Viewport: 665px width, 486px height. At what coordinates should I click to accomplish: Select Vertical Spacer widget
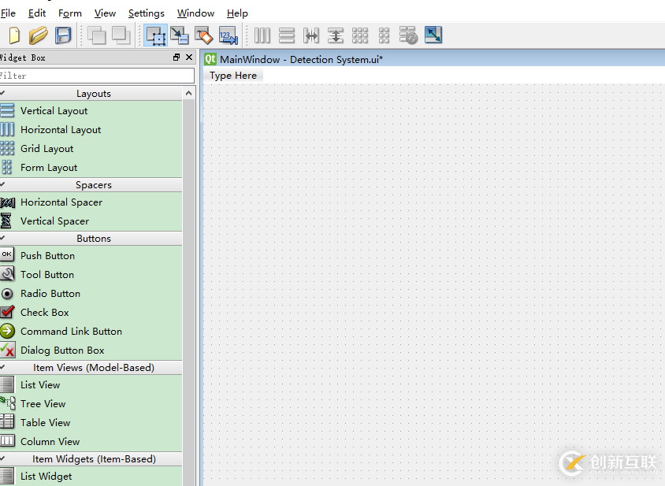[x=91, y=221]
